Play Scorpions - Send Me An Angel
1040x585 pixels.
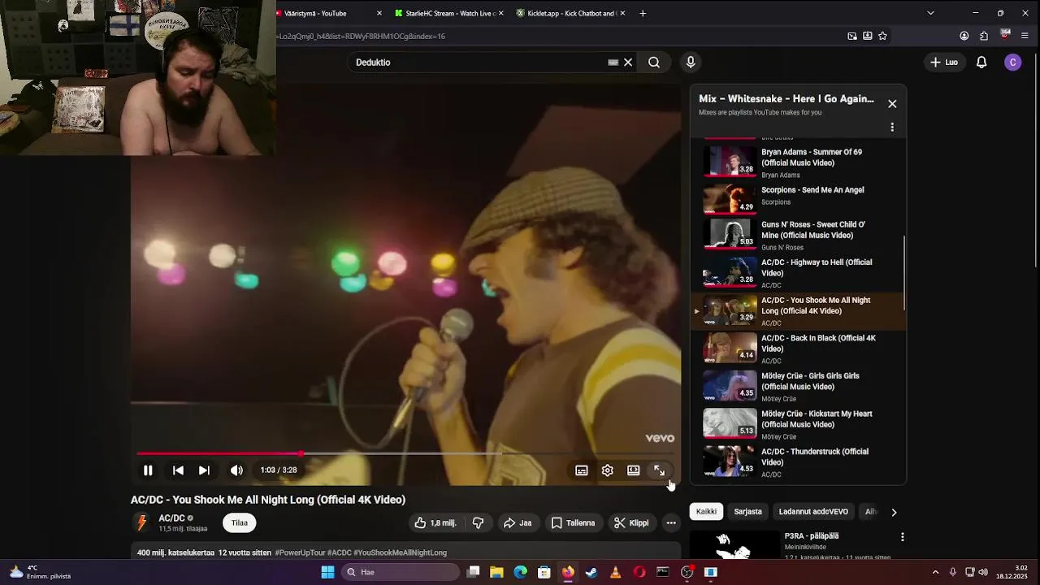797,198
